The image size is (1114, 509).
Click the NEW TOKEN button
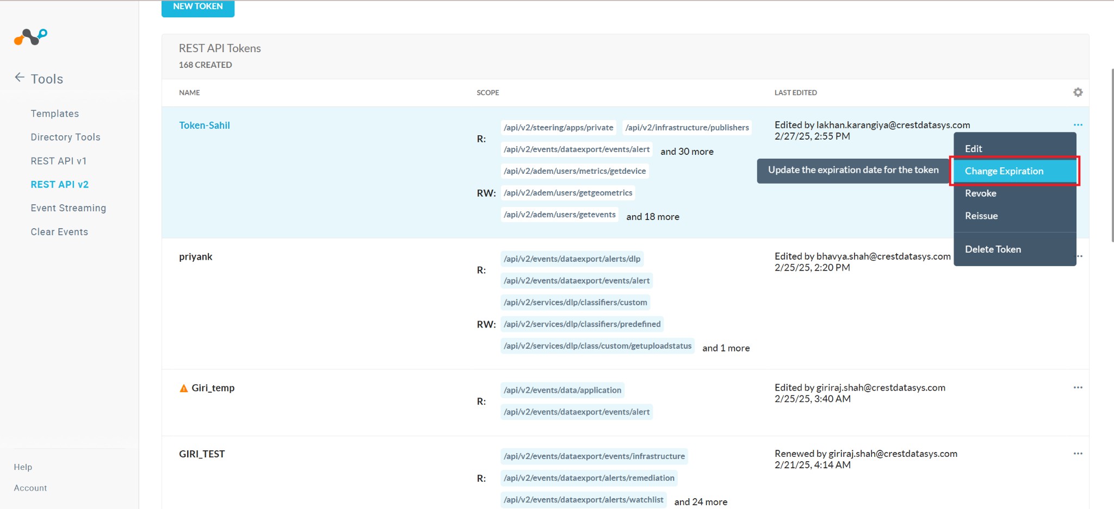[x=198, y=7]
